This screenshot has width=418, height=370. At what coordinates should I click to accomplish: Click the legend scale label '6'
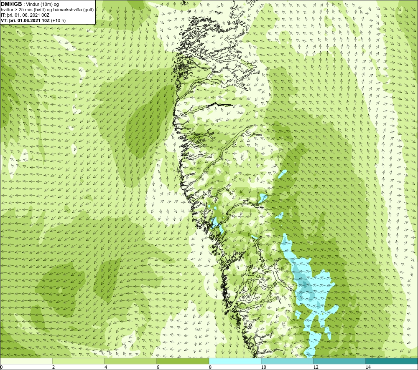click(x=158, y=367)
